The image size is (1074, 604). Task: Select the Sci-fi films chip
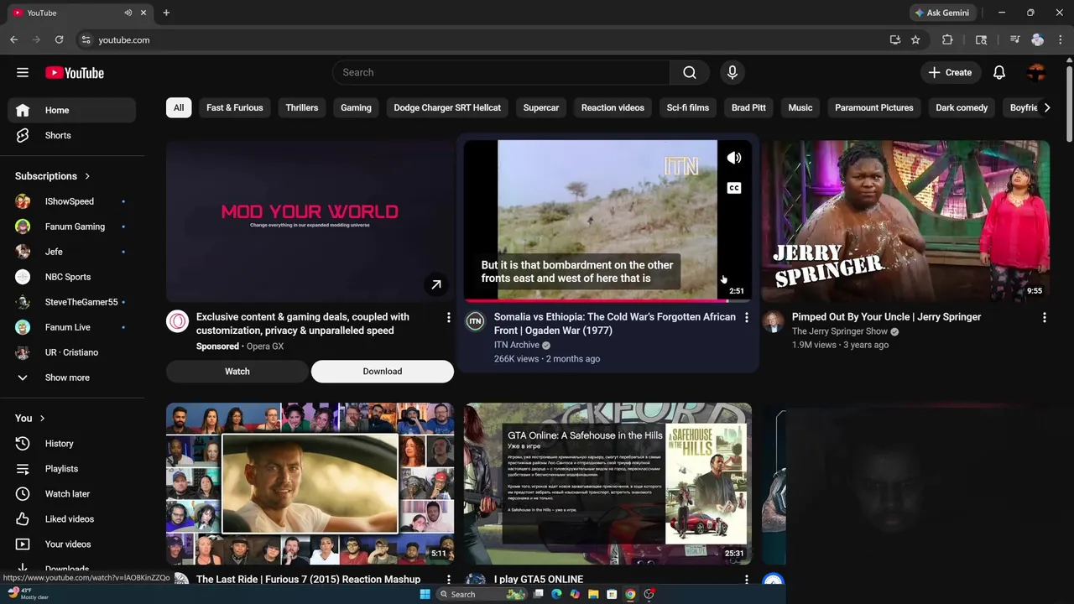(688, 107)
